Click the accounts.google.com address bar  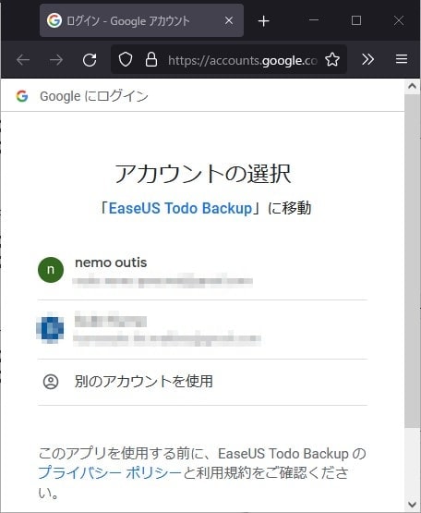tap(242, 60)
